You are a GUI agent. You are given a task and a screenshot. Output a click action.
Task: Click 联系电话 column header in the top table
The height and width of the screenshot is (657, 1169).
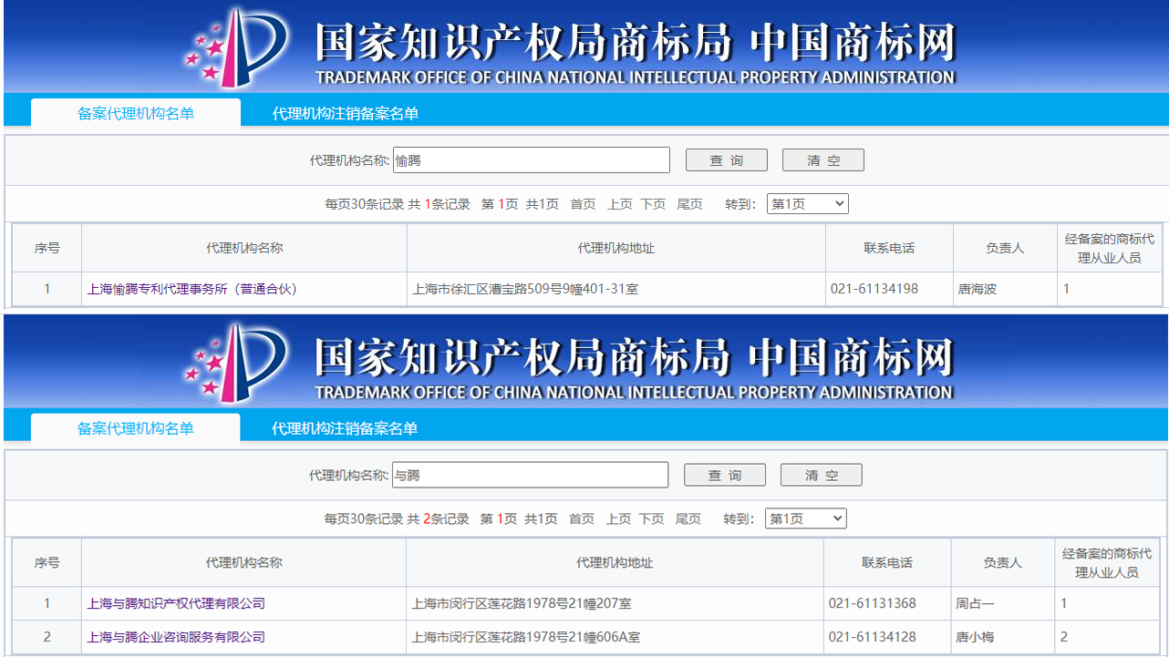click(x=889, y=248)
